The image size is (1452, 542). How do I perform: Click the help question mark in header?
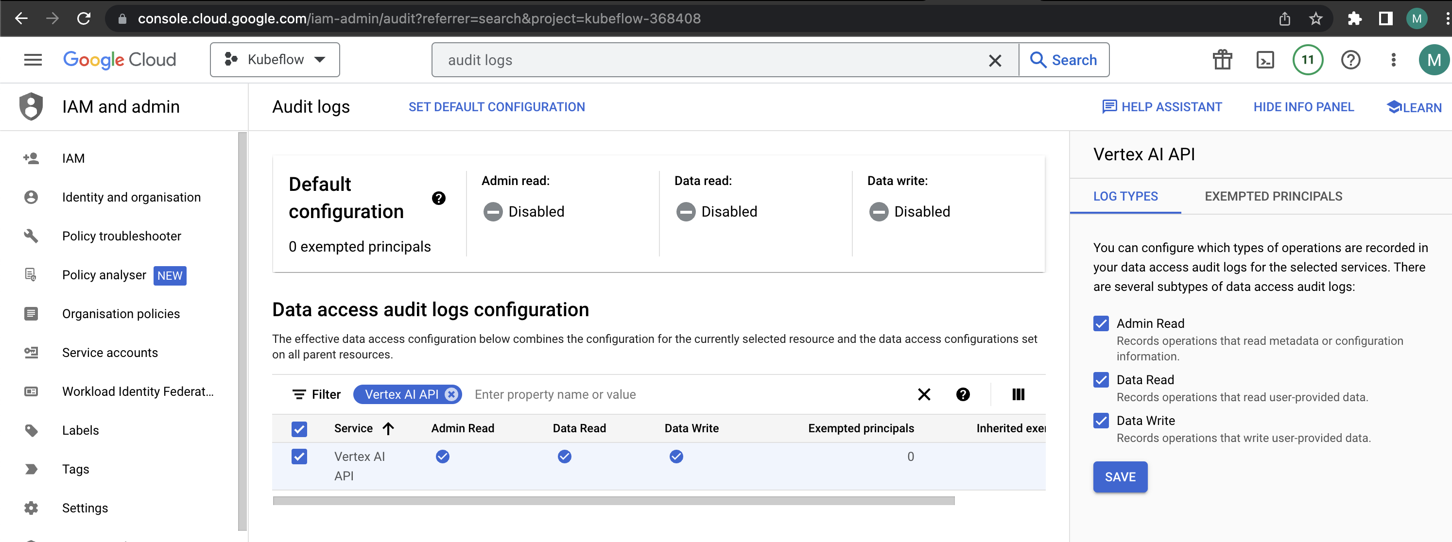(x=1350, y=60)
